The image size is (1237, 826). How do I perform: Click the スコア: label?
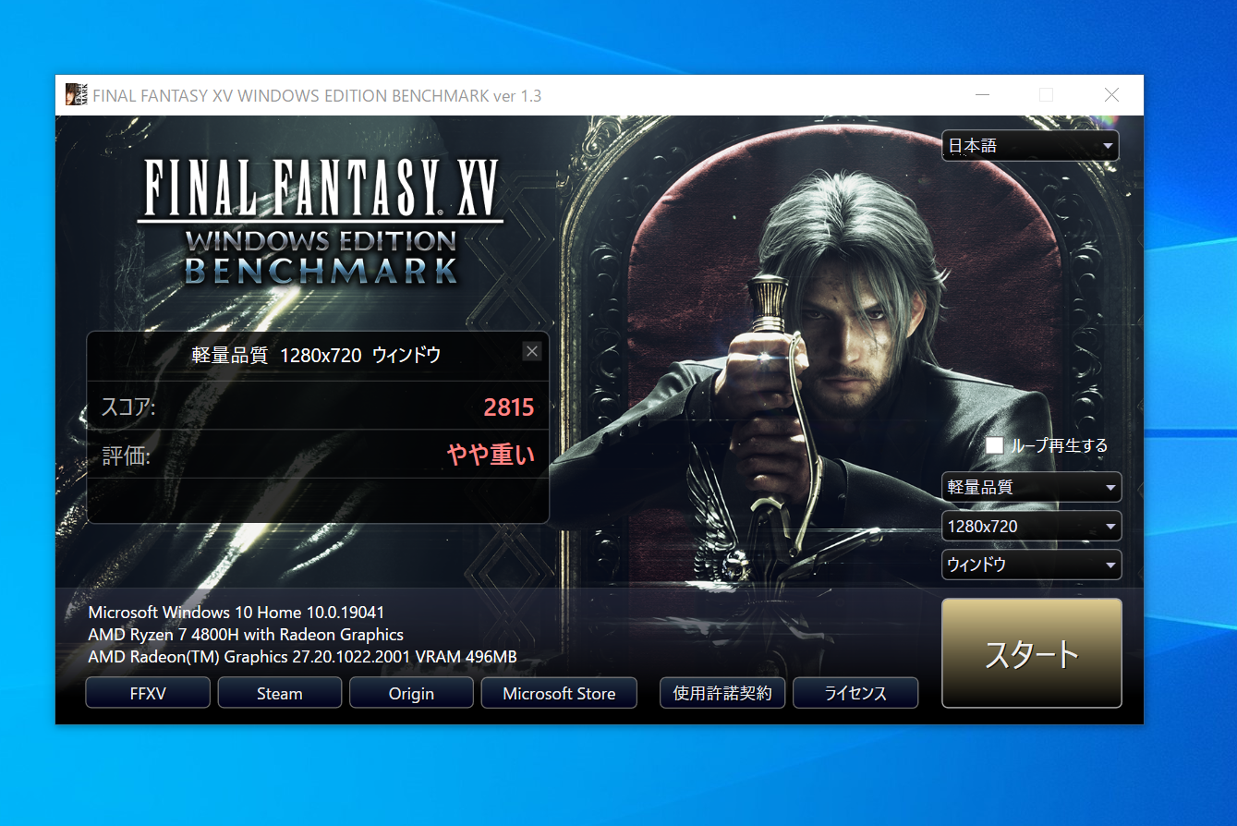127,407
